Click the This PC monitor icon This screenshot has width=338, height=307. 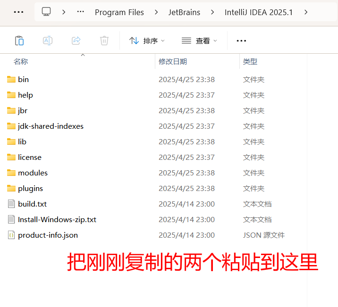[46, 12]
